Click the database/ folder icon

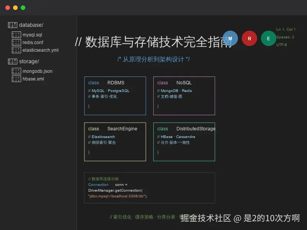pos(13,25)
